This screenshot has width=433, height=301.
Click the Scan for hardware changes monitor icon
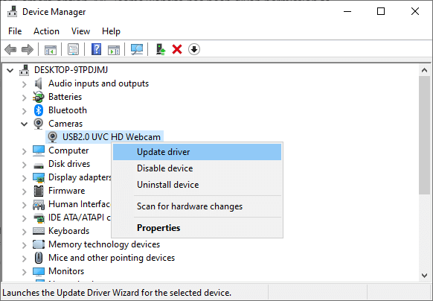[x=137, y=49]
